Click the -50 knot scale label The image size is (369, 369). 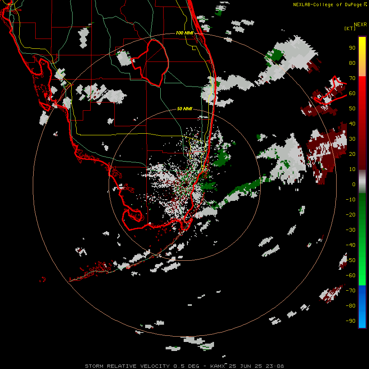[x=351, y=260]
